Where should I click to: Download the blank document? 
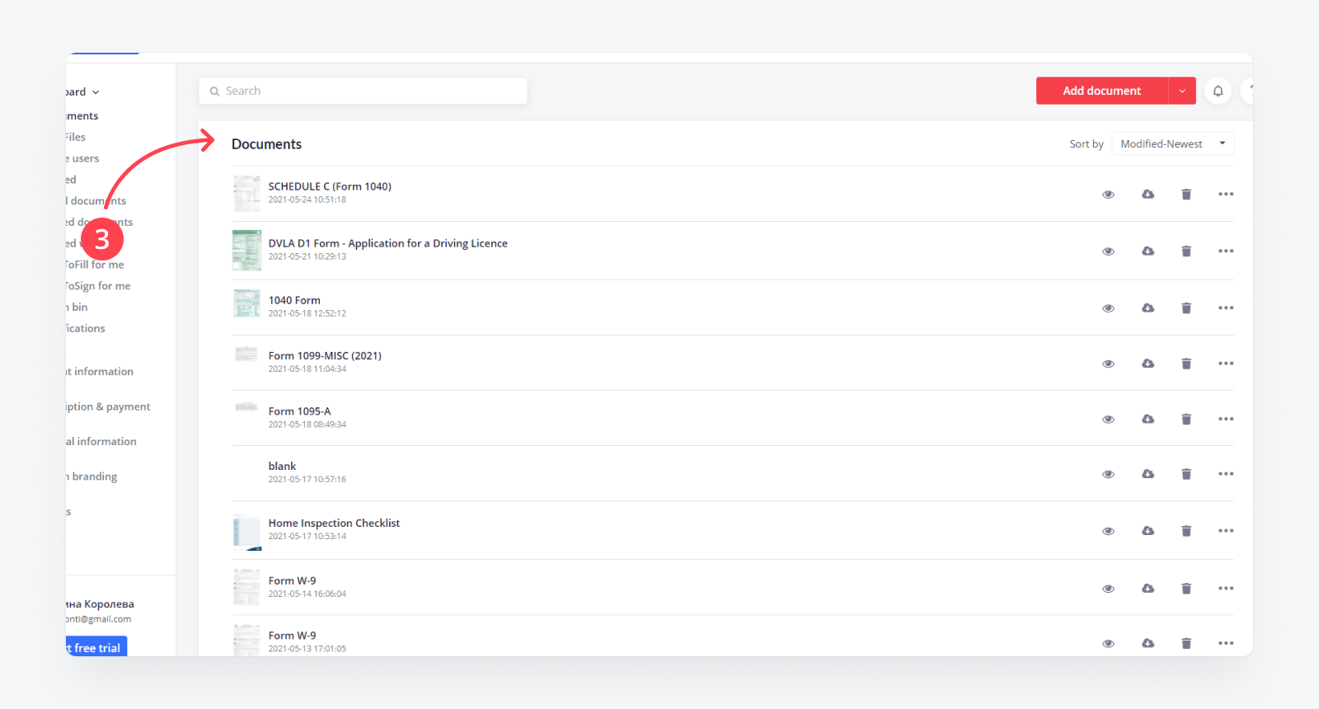1148,473
